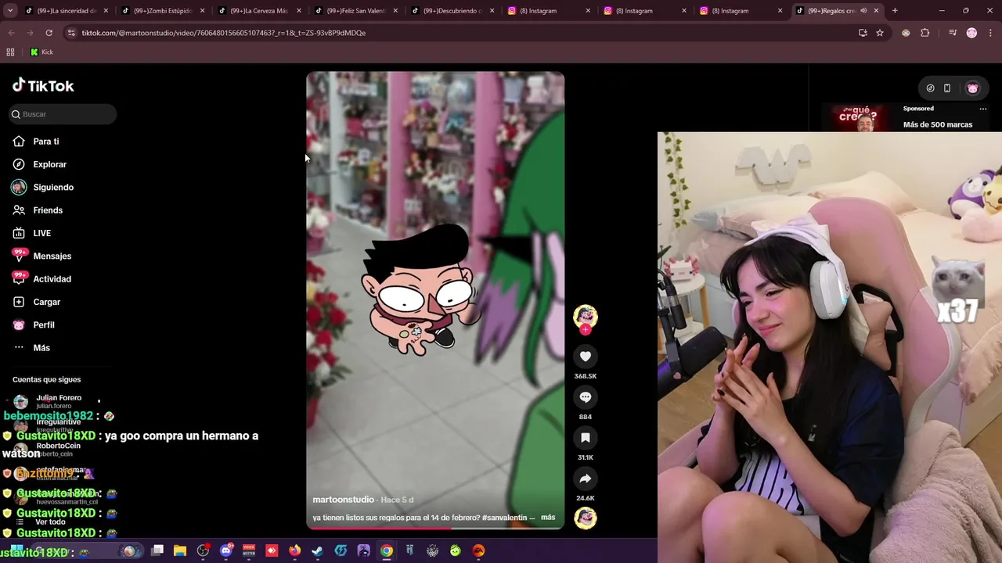Like the video with the heart icon
1002x563 pixels.
[585, 357]
